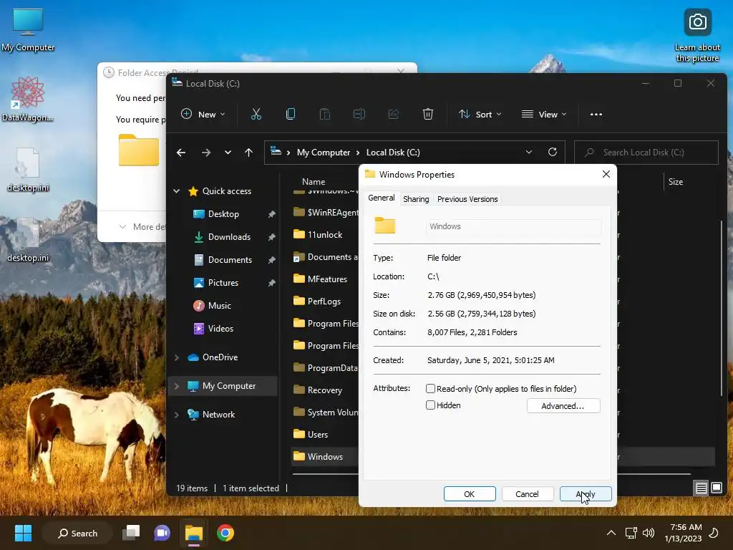The height and width of the screenshot is (550, 733).
Task: Select Videos in Quick access
Action: (x=220, y=329)
